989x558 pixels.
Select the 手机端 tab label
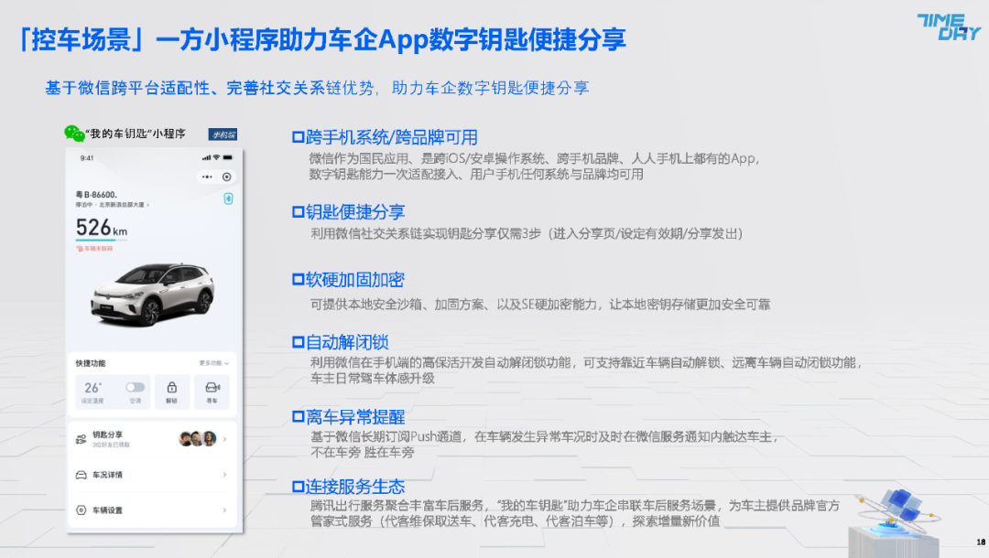click(x=223, y=134)
